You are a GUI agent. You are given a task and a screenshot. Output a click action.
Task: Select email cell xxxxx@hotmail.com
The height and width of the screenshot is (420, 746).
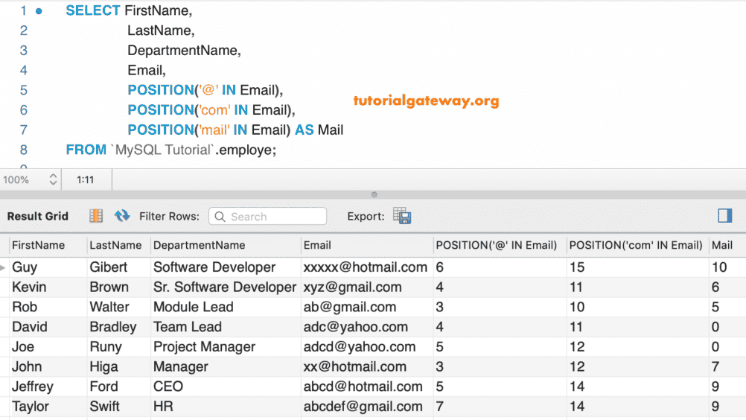366,267
